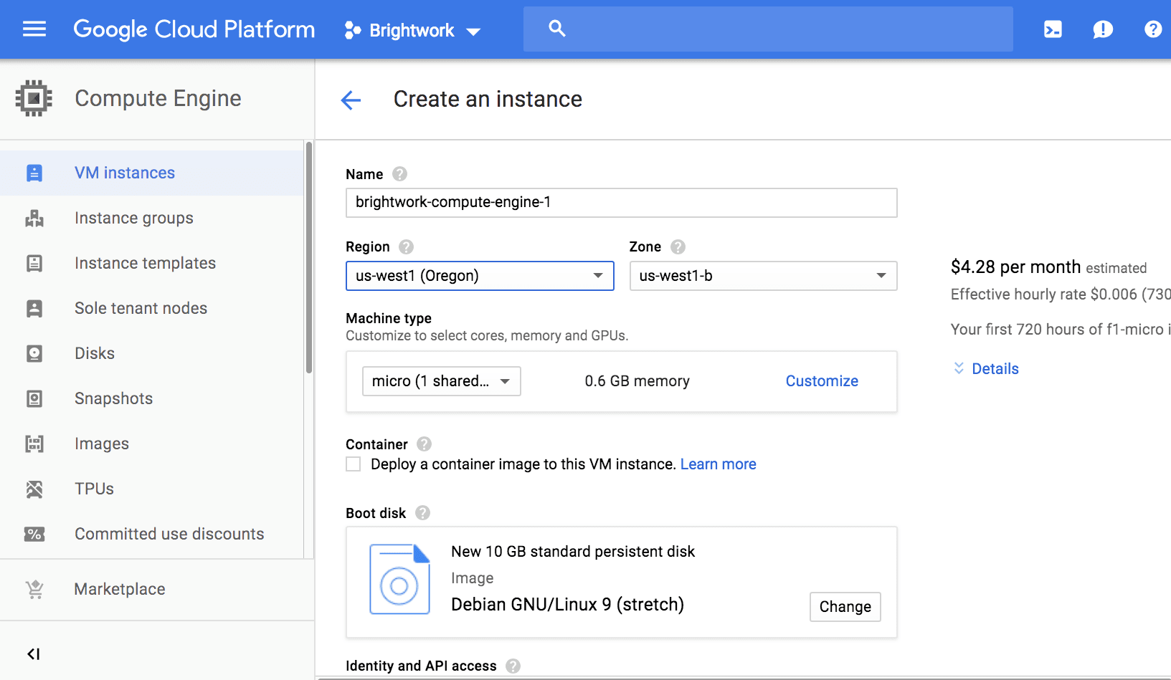Image resolution: width=1171 pixels, height=680 pixels.
Task: Click the Images sidebar icon
Action: click(x=34, y=444)
